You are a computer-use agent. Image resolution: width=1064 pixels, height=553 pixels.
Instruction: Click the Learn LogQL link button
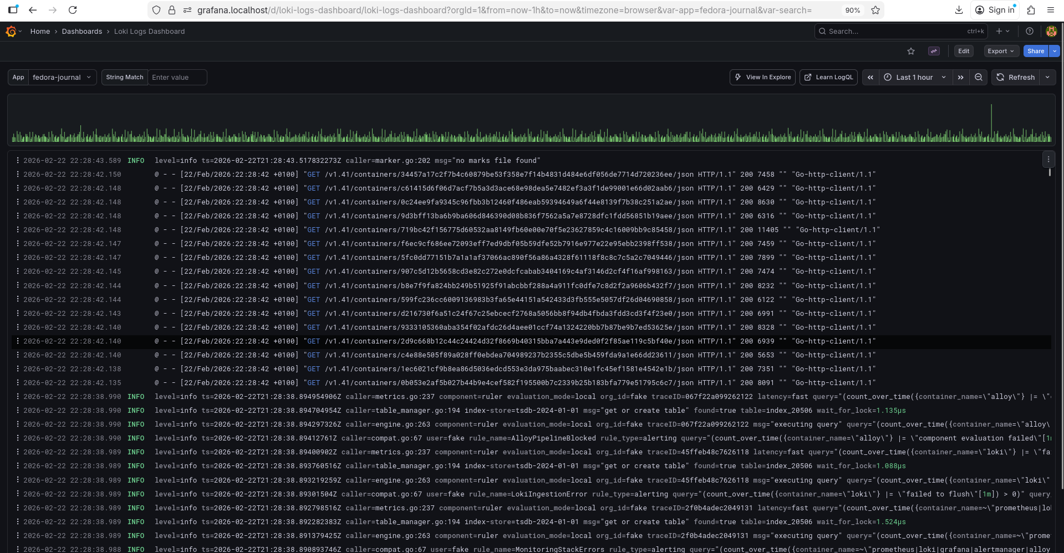(828, 78)
